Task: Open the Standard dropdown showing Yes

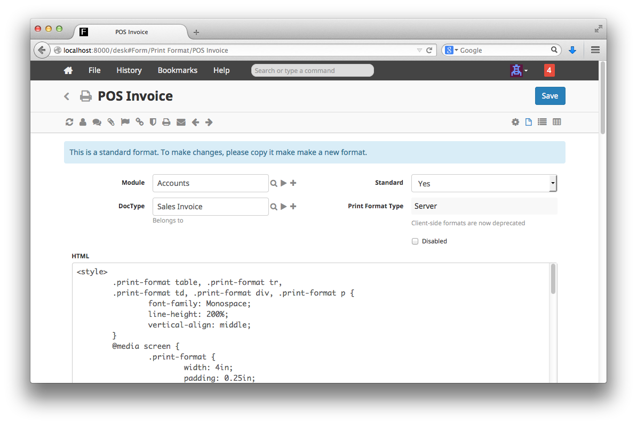Action: tap(484, 183)
